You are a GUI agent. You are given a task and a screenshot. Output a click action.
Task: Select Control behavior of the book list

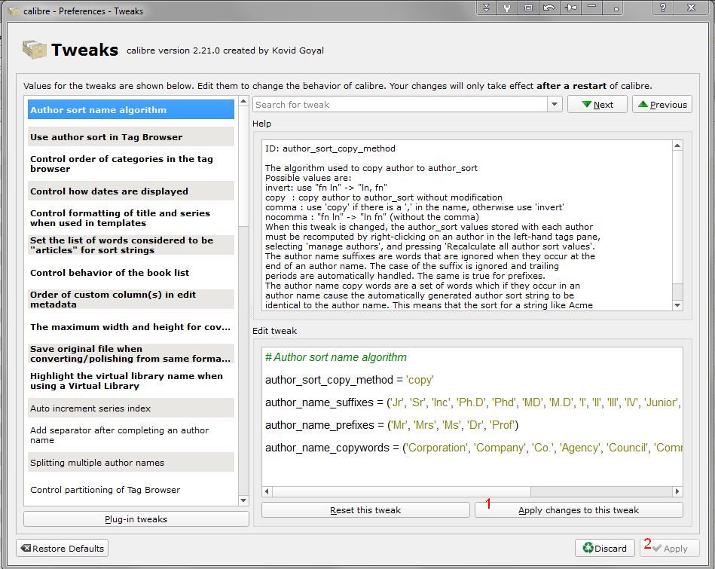[131, 272]
